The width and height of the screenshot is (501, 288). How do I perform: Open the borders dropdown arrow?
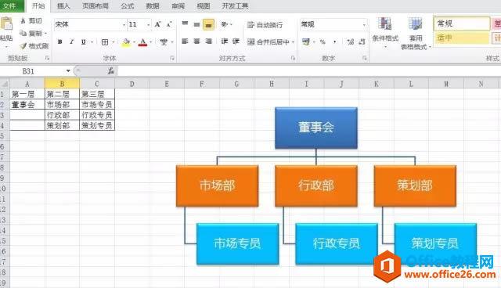(x=113, y=42)
